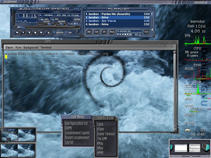Click the playlist add button
The height and width of the screenshot is (158, 211).
89,32
